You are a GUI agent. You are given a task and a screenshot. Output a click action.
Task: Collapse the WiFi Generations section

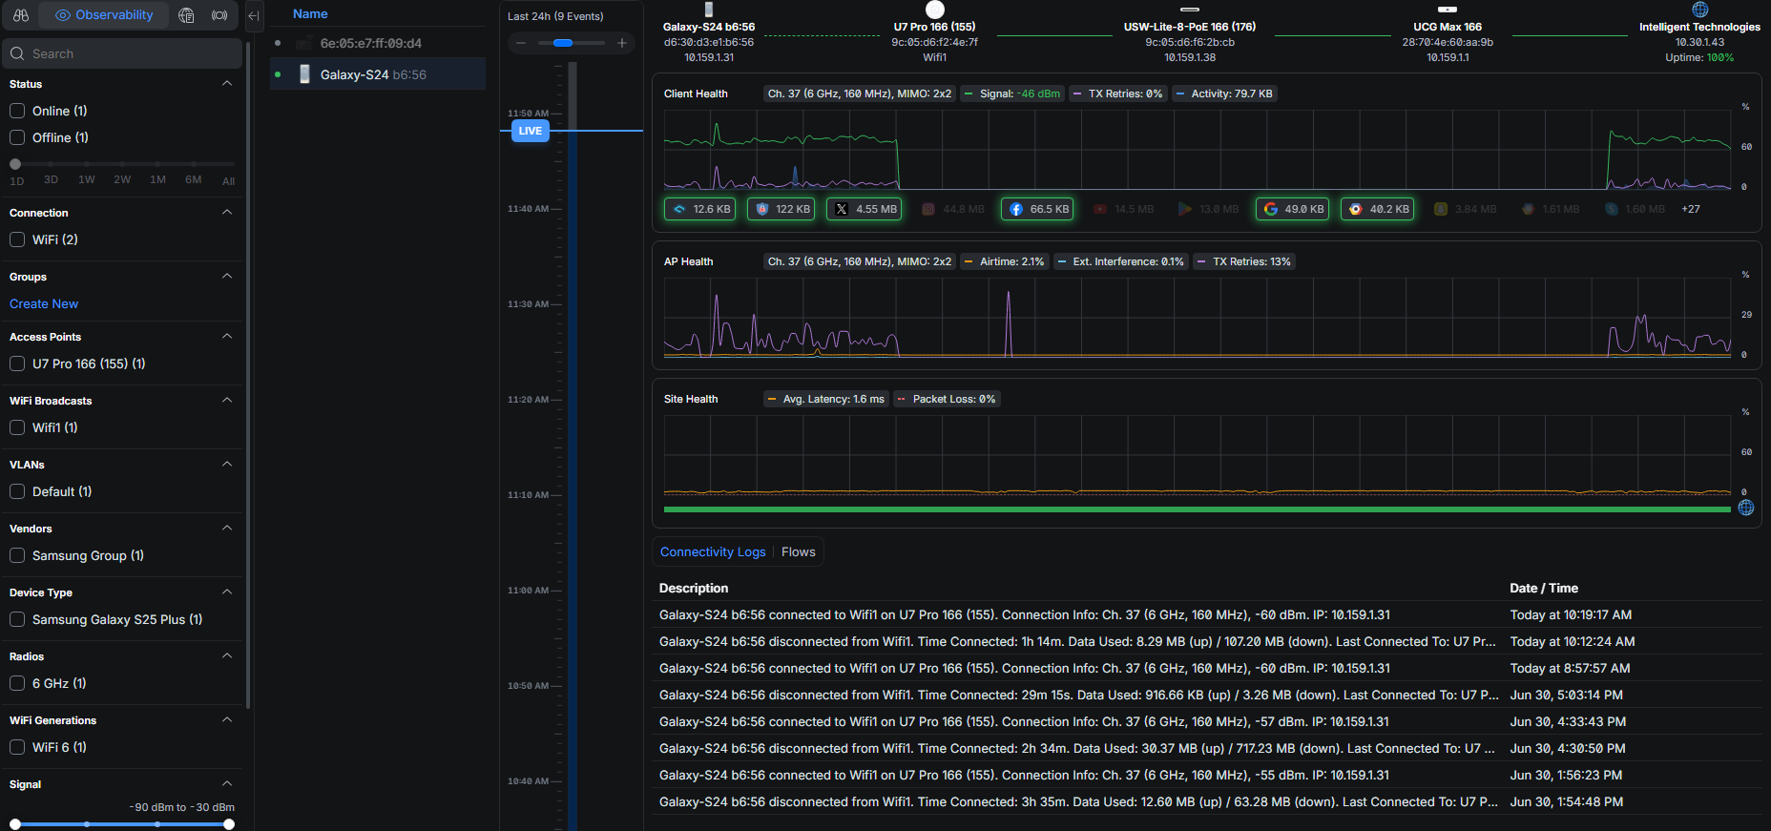(227, 719)
